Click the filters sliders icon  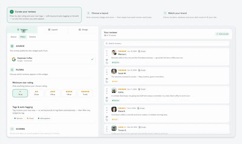pyautogui.click(x=12, y=70)
